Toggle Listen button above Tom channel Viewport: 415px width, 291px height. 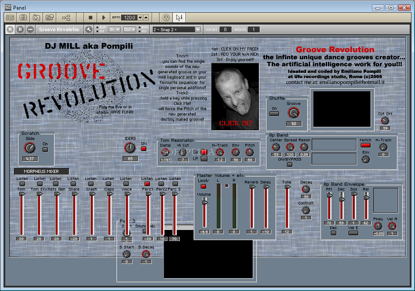click(22, 184)
